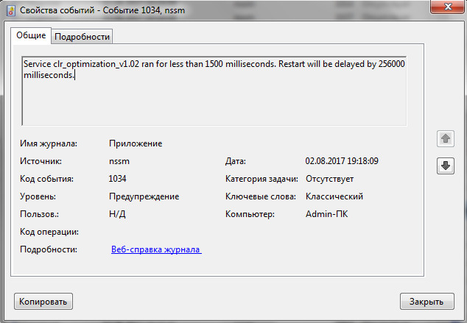Open the Веб-справка журнала link
The image size is (467, 323).
156,249
